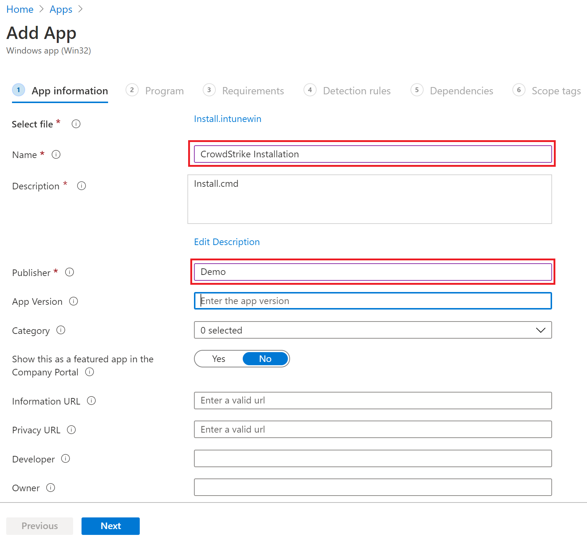Viewport: 587px width, 540px height.
Task: Click the Name field info icon
Action: 56,155
